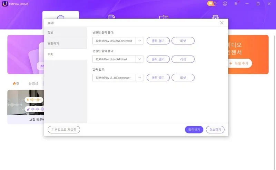Click the HitPaw Univd app logo

5,4
